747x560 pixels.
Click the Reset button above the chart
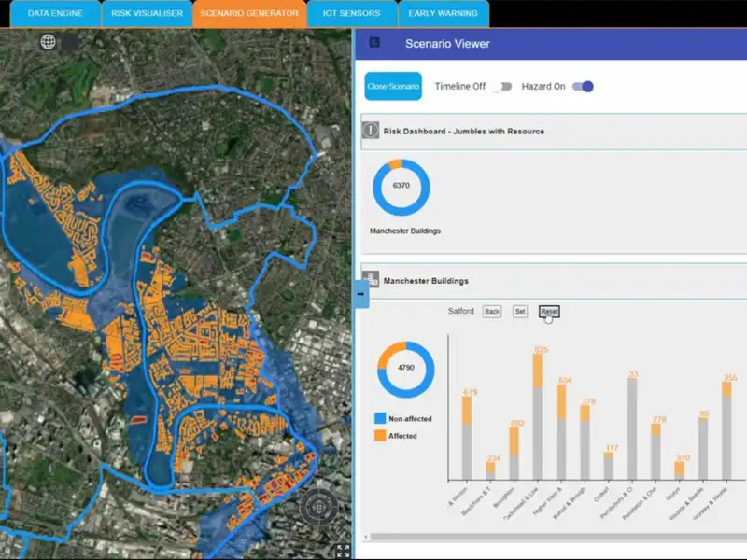(549, 312)
